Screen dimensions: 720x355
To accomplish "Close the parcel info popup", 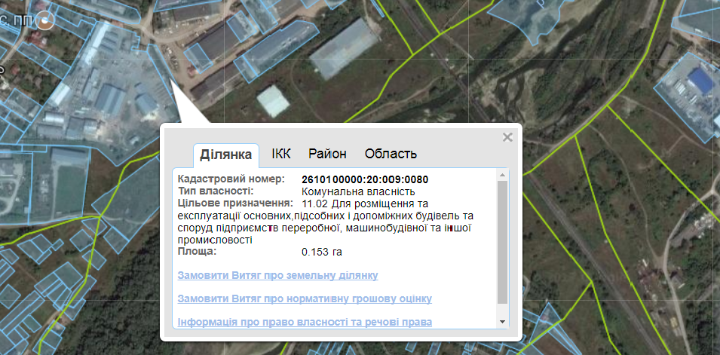I will pyautogui.click(x=507, y=137).
